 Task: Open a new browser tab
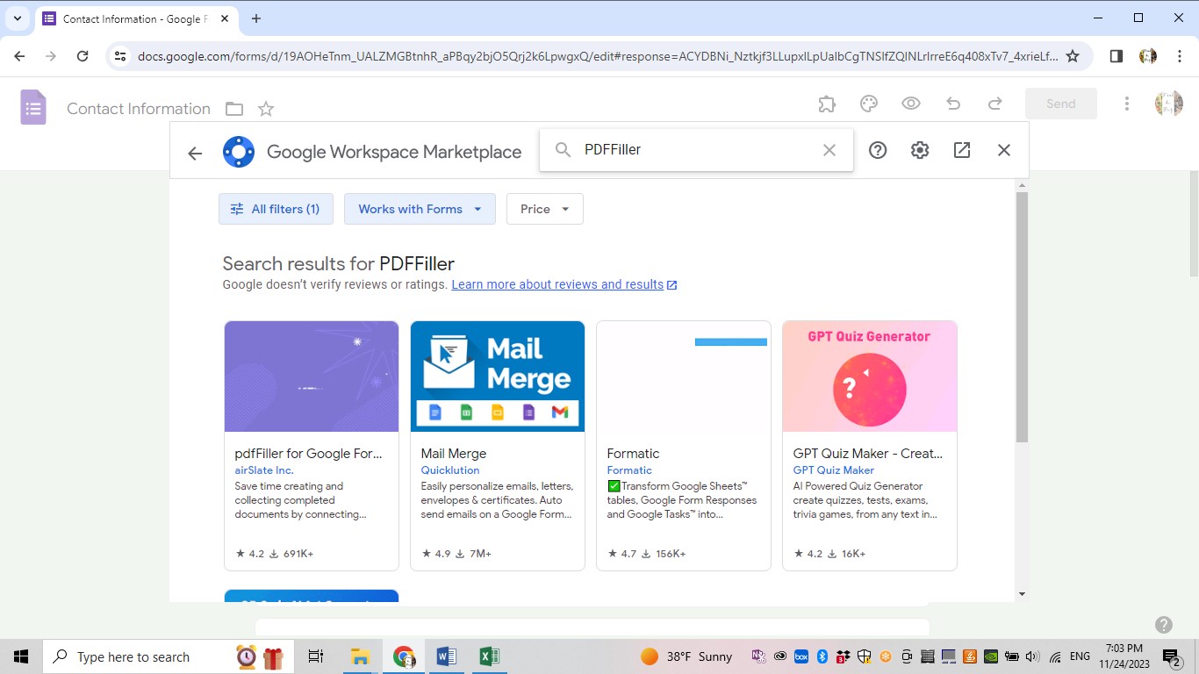click(x=254, y=18)
